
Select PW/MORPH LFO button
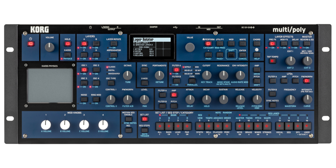[307, 81]
